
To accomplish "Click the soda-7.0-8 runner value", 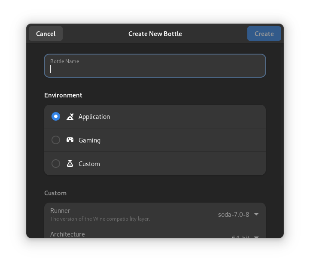I will coord(234,214).
